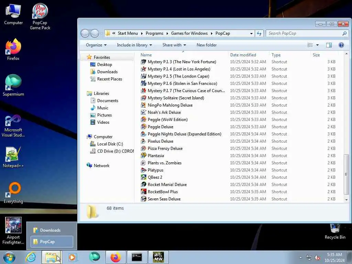352x264 pixels.
Task: Open the Explorer help button
Action: (341, 45)
